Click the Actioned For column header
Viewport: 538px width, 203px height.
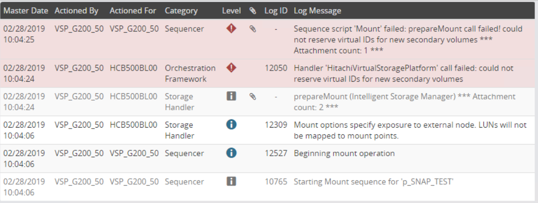[134, 11]
